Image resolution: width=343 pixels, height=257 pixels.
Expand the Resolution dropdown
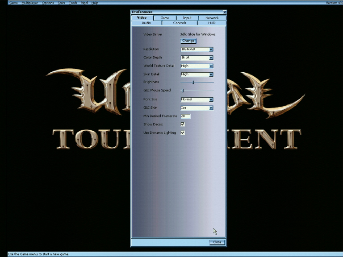pos(211,50)
